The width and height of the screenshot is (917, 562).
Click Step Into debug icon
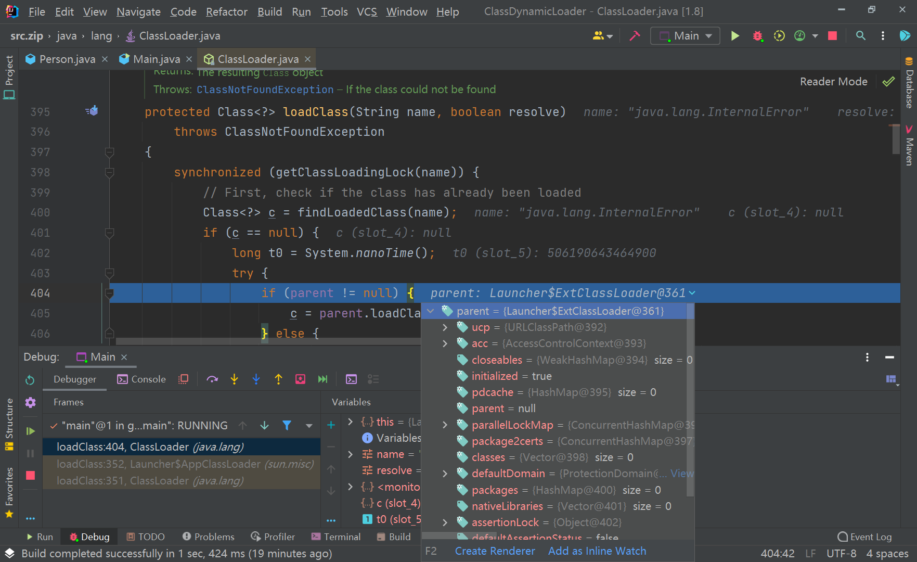click(x=234, y=379)
